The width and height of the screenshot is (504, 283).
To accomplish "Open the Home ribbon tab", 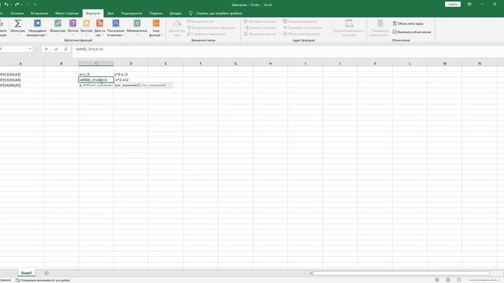I will [17, 13].
